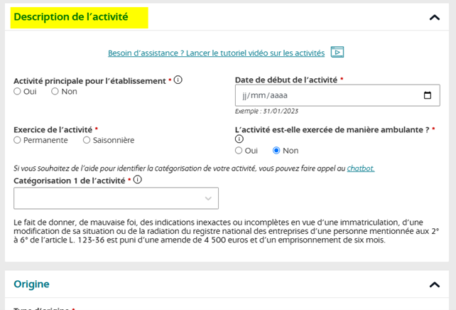Collapse the Description de l'activité section

pyautogui.click(x=435, y=17)
